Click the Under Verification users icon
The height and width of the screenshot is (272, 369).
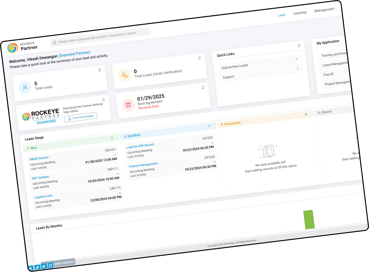(x=124, y=75)
